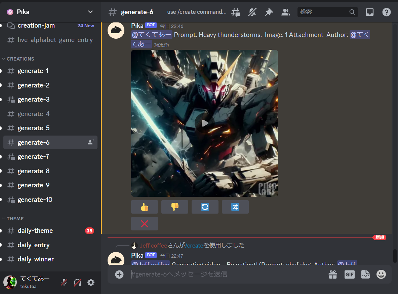Click the search magnifier icon
This screenshot has height=294, width=398.
352,12
